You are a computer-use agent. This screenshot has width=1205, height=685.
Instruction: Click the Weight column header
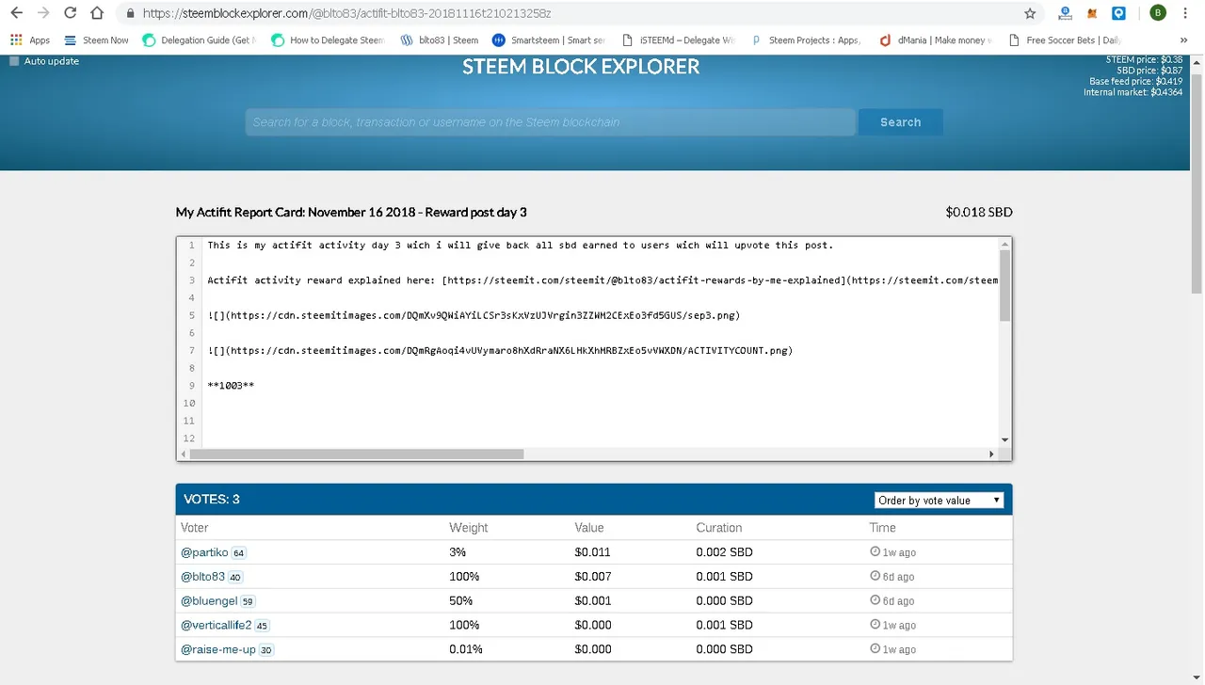469,528
